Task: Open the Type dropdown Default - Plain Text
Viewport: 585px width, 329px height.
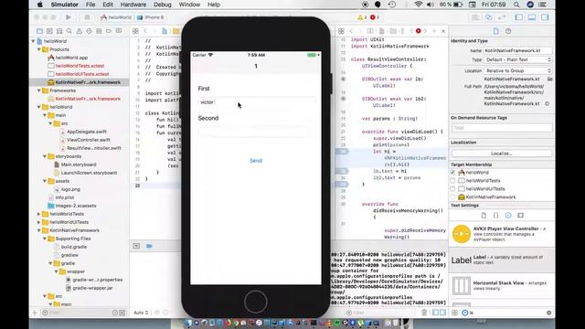Action: (x=518, y=59)
